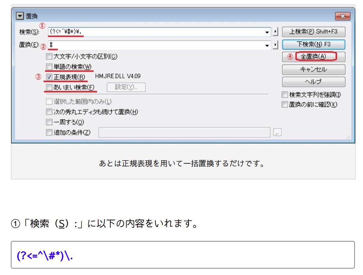The height and width of the screenshot is (275, 363).
Task: Expand the 検索 history dropdown
Action: pyautogui.click(x=268, y=32)
